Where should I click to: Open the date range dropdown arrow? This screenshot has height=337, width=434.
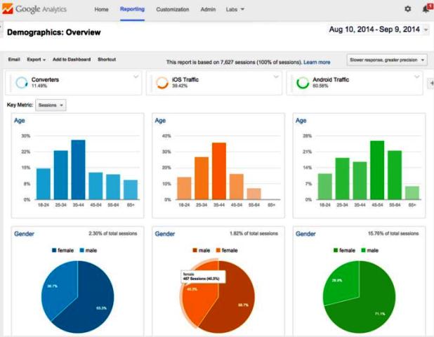(426, 29)
